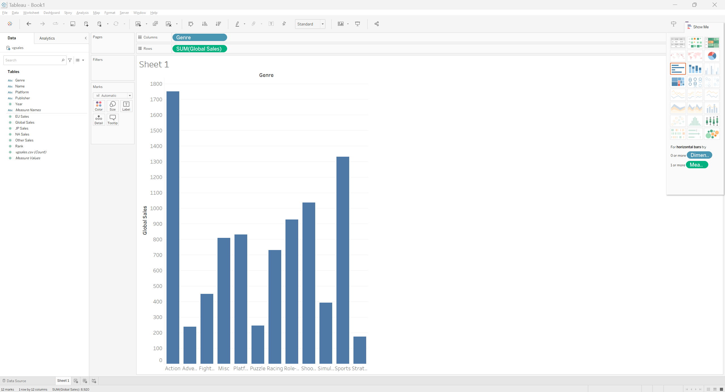Click the filter icon in Data pane
This screenshot has height=392, width=725.
[70, 60]
